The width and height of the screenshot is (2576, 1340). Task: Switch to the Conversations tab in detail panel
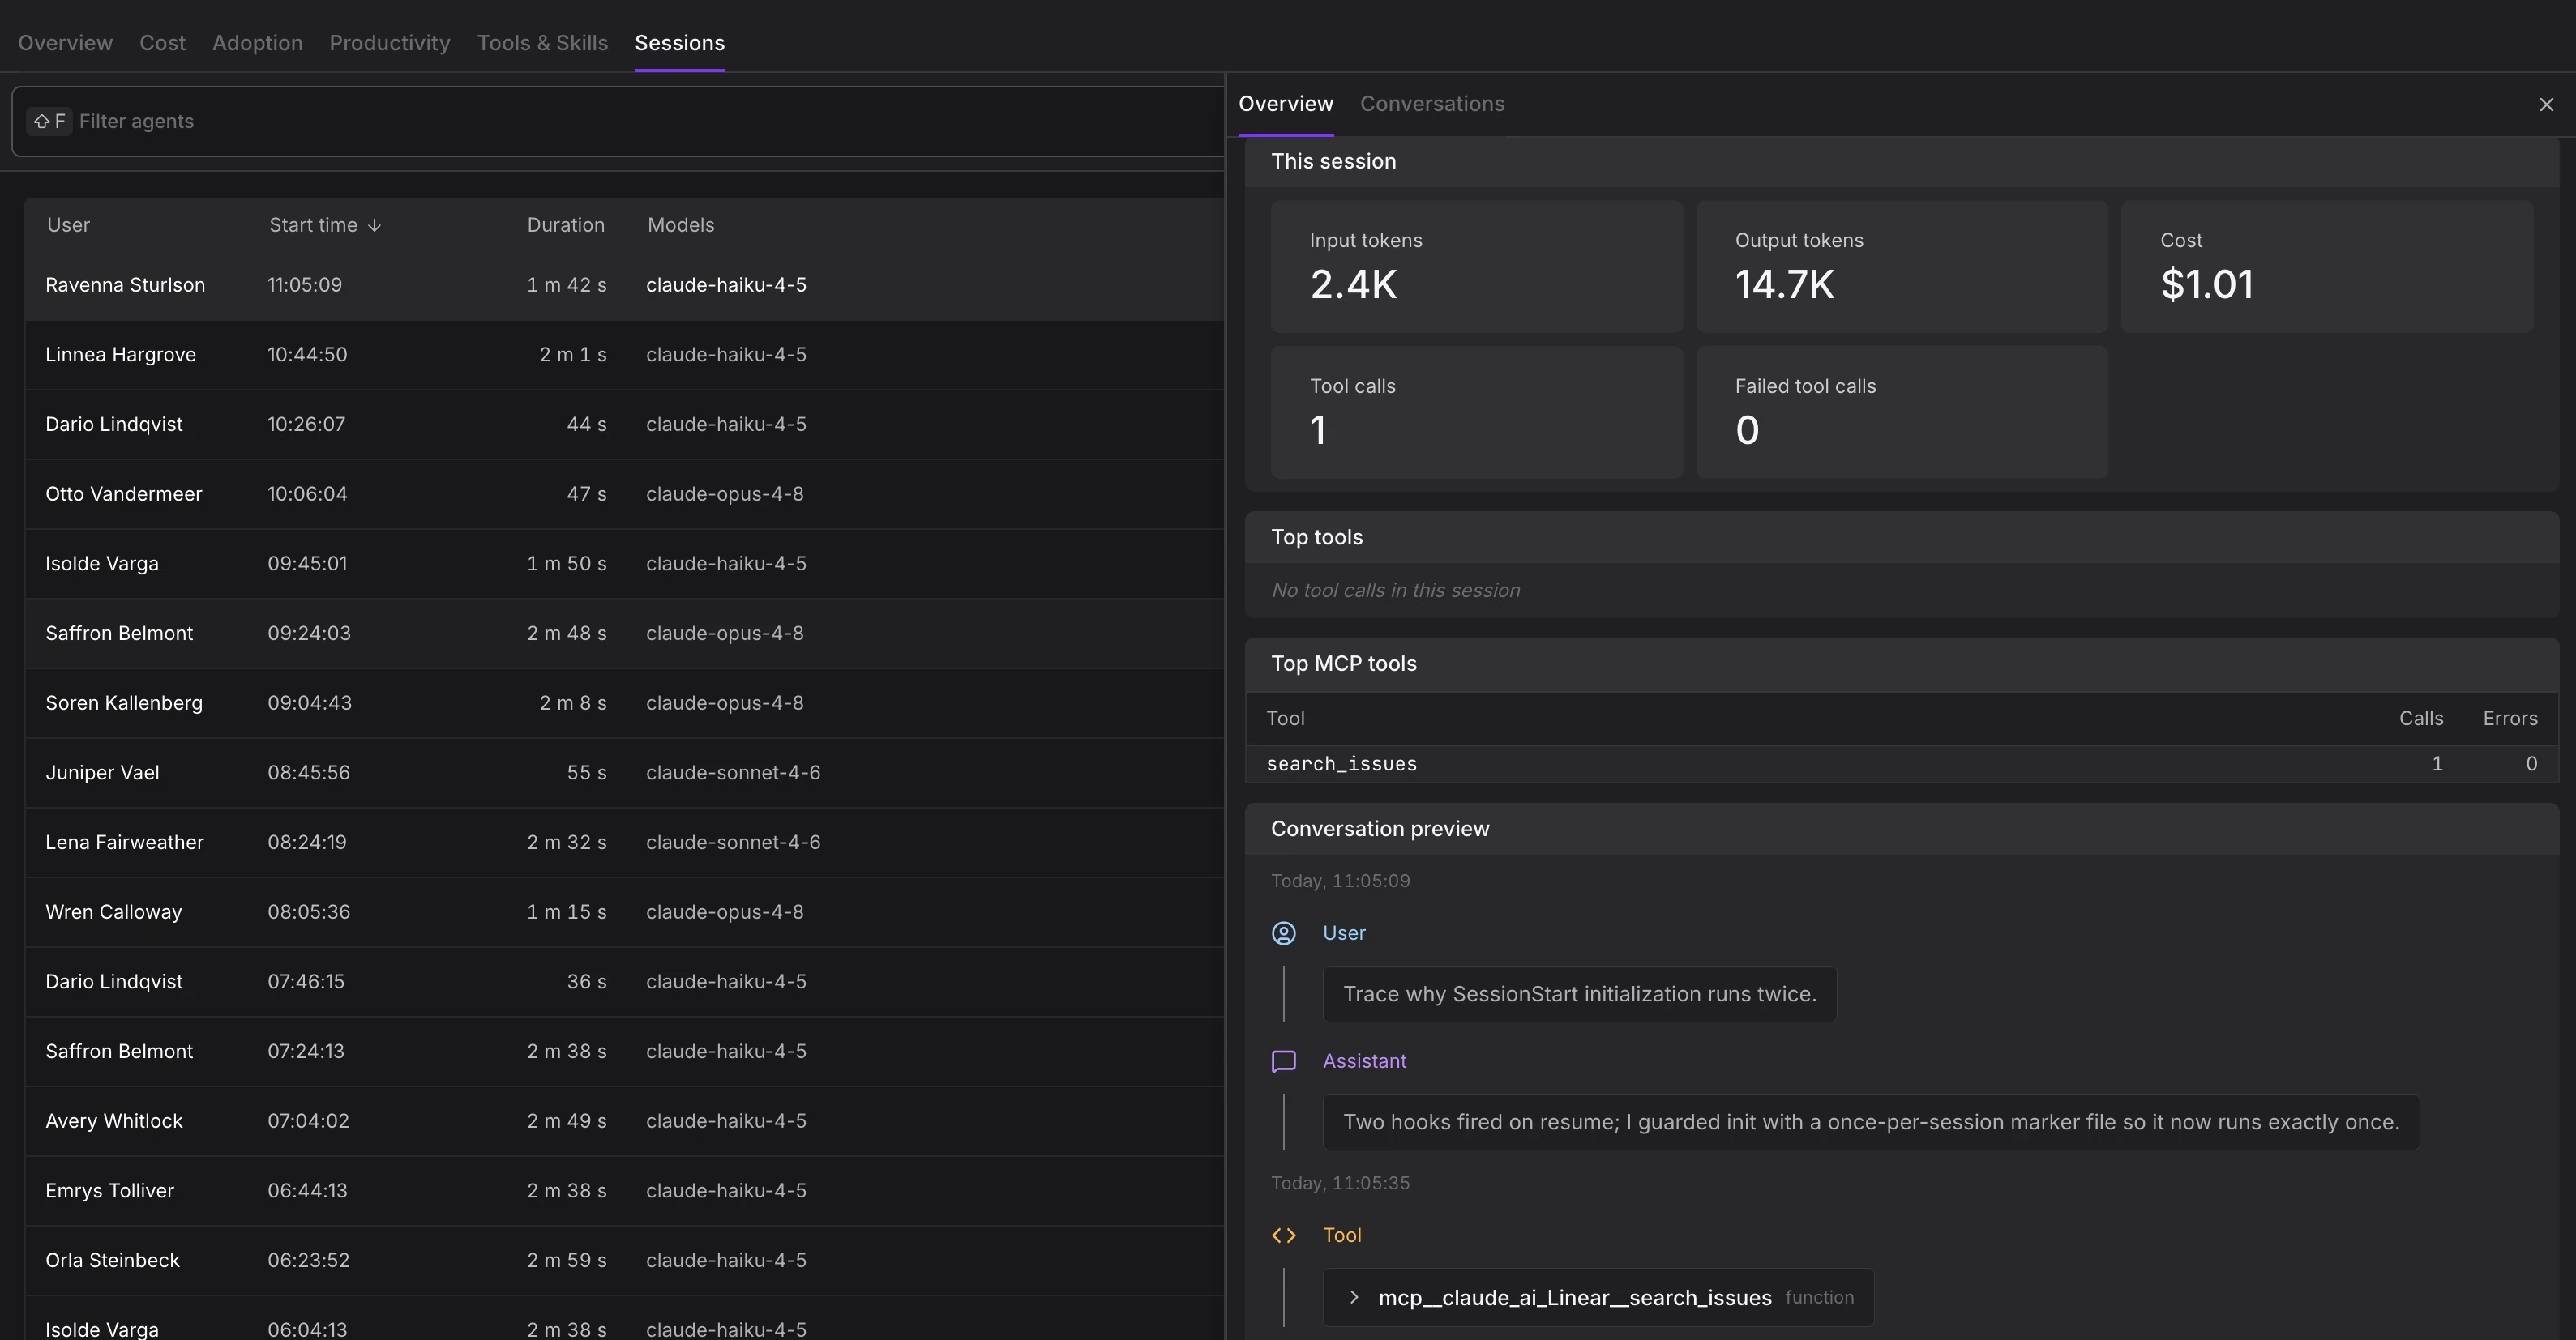(1431, 104)
